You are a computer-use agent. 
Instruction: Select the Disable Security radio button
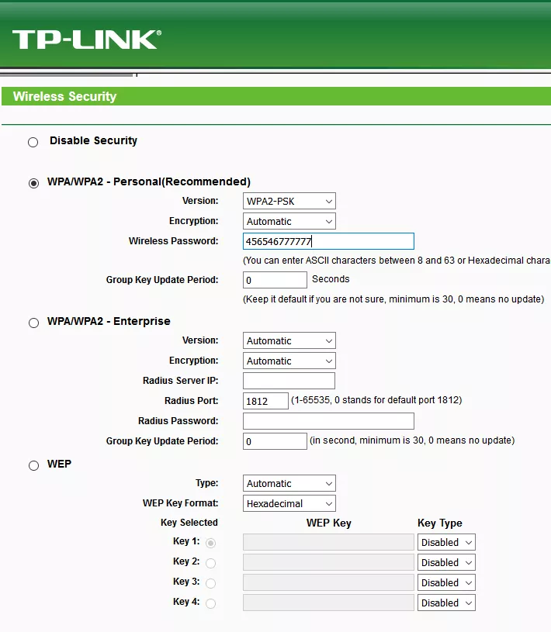pos(33,142)
